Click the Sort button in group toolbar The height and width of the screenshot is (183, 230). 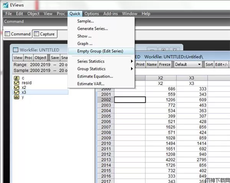tap(209, 65)
